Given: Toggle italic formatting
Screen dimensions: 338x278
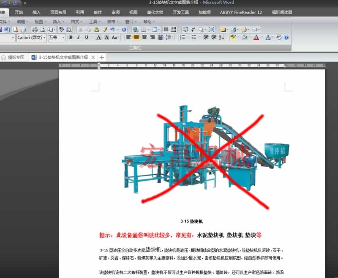Looking at the screenshot, I should pos(78,38).
